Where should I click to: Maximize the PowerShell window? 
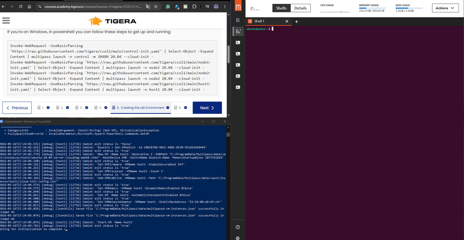click(214, 122)
